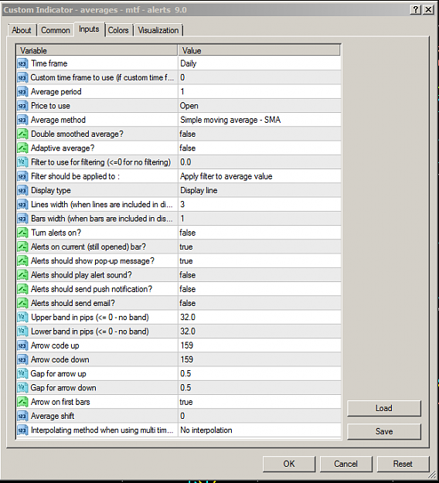Screen dimensions: 439x483
Task: Open the Average method value SMA
Action: [x=260, y=120]
